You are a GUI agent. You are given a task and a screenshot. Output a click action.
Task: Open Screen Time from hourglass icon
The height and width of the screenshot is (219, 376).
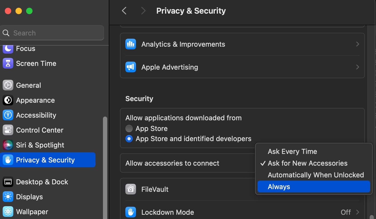coord(8,63)
